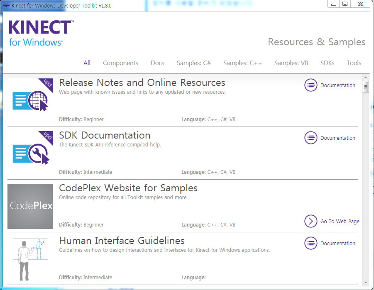Click the Human Interface Guidelines figure thumbnail
The height and width of the screenshot is (290, 374).
point(30,259)
